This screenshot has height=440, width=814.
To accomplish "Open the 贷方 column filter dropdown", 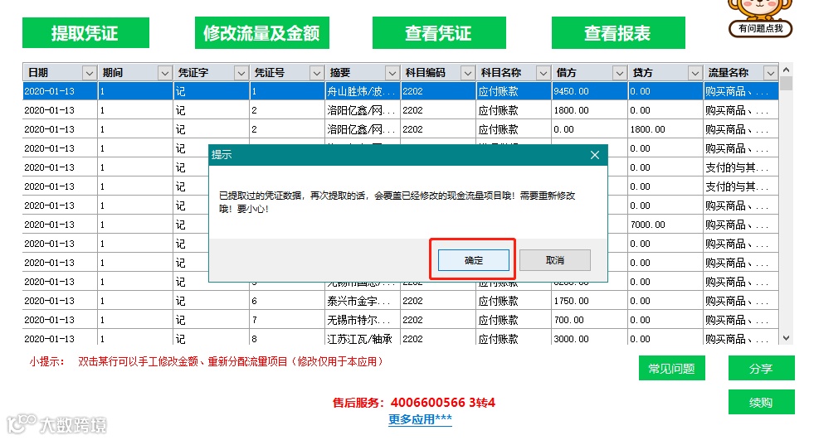I will pos(695,73).
